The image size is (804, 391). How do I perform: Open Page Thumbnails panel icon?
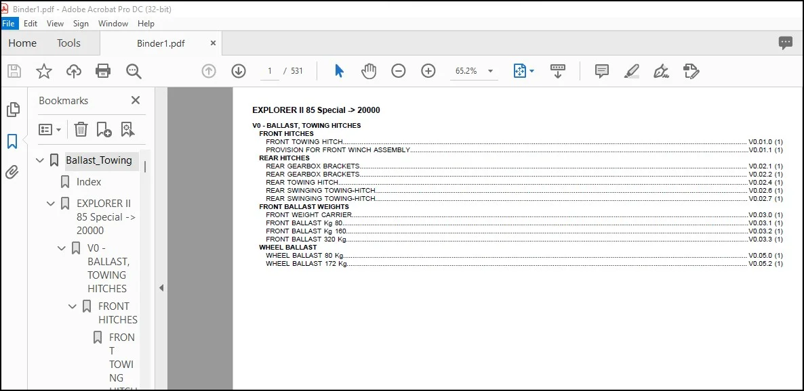click(x=13, y=110)
